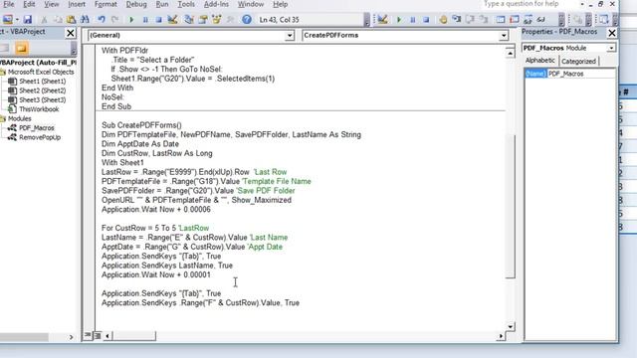
Task: Click Design Mode in the Debug toolbar
Action: click(382, 19)
